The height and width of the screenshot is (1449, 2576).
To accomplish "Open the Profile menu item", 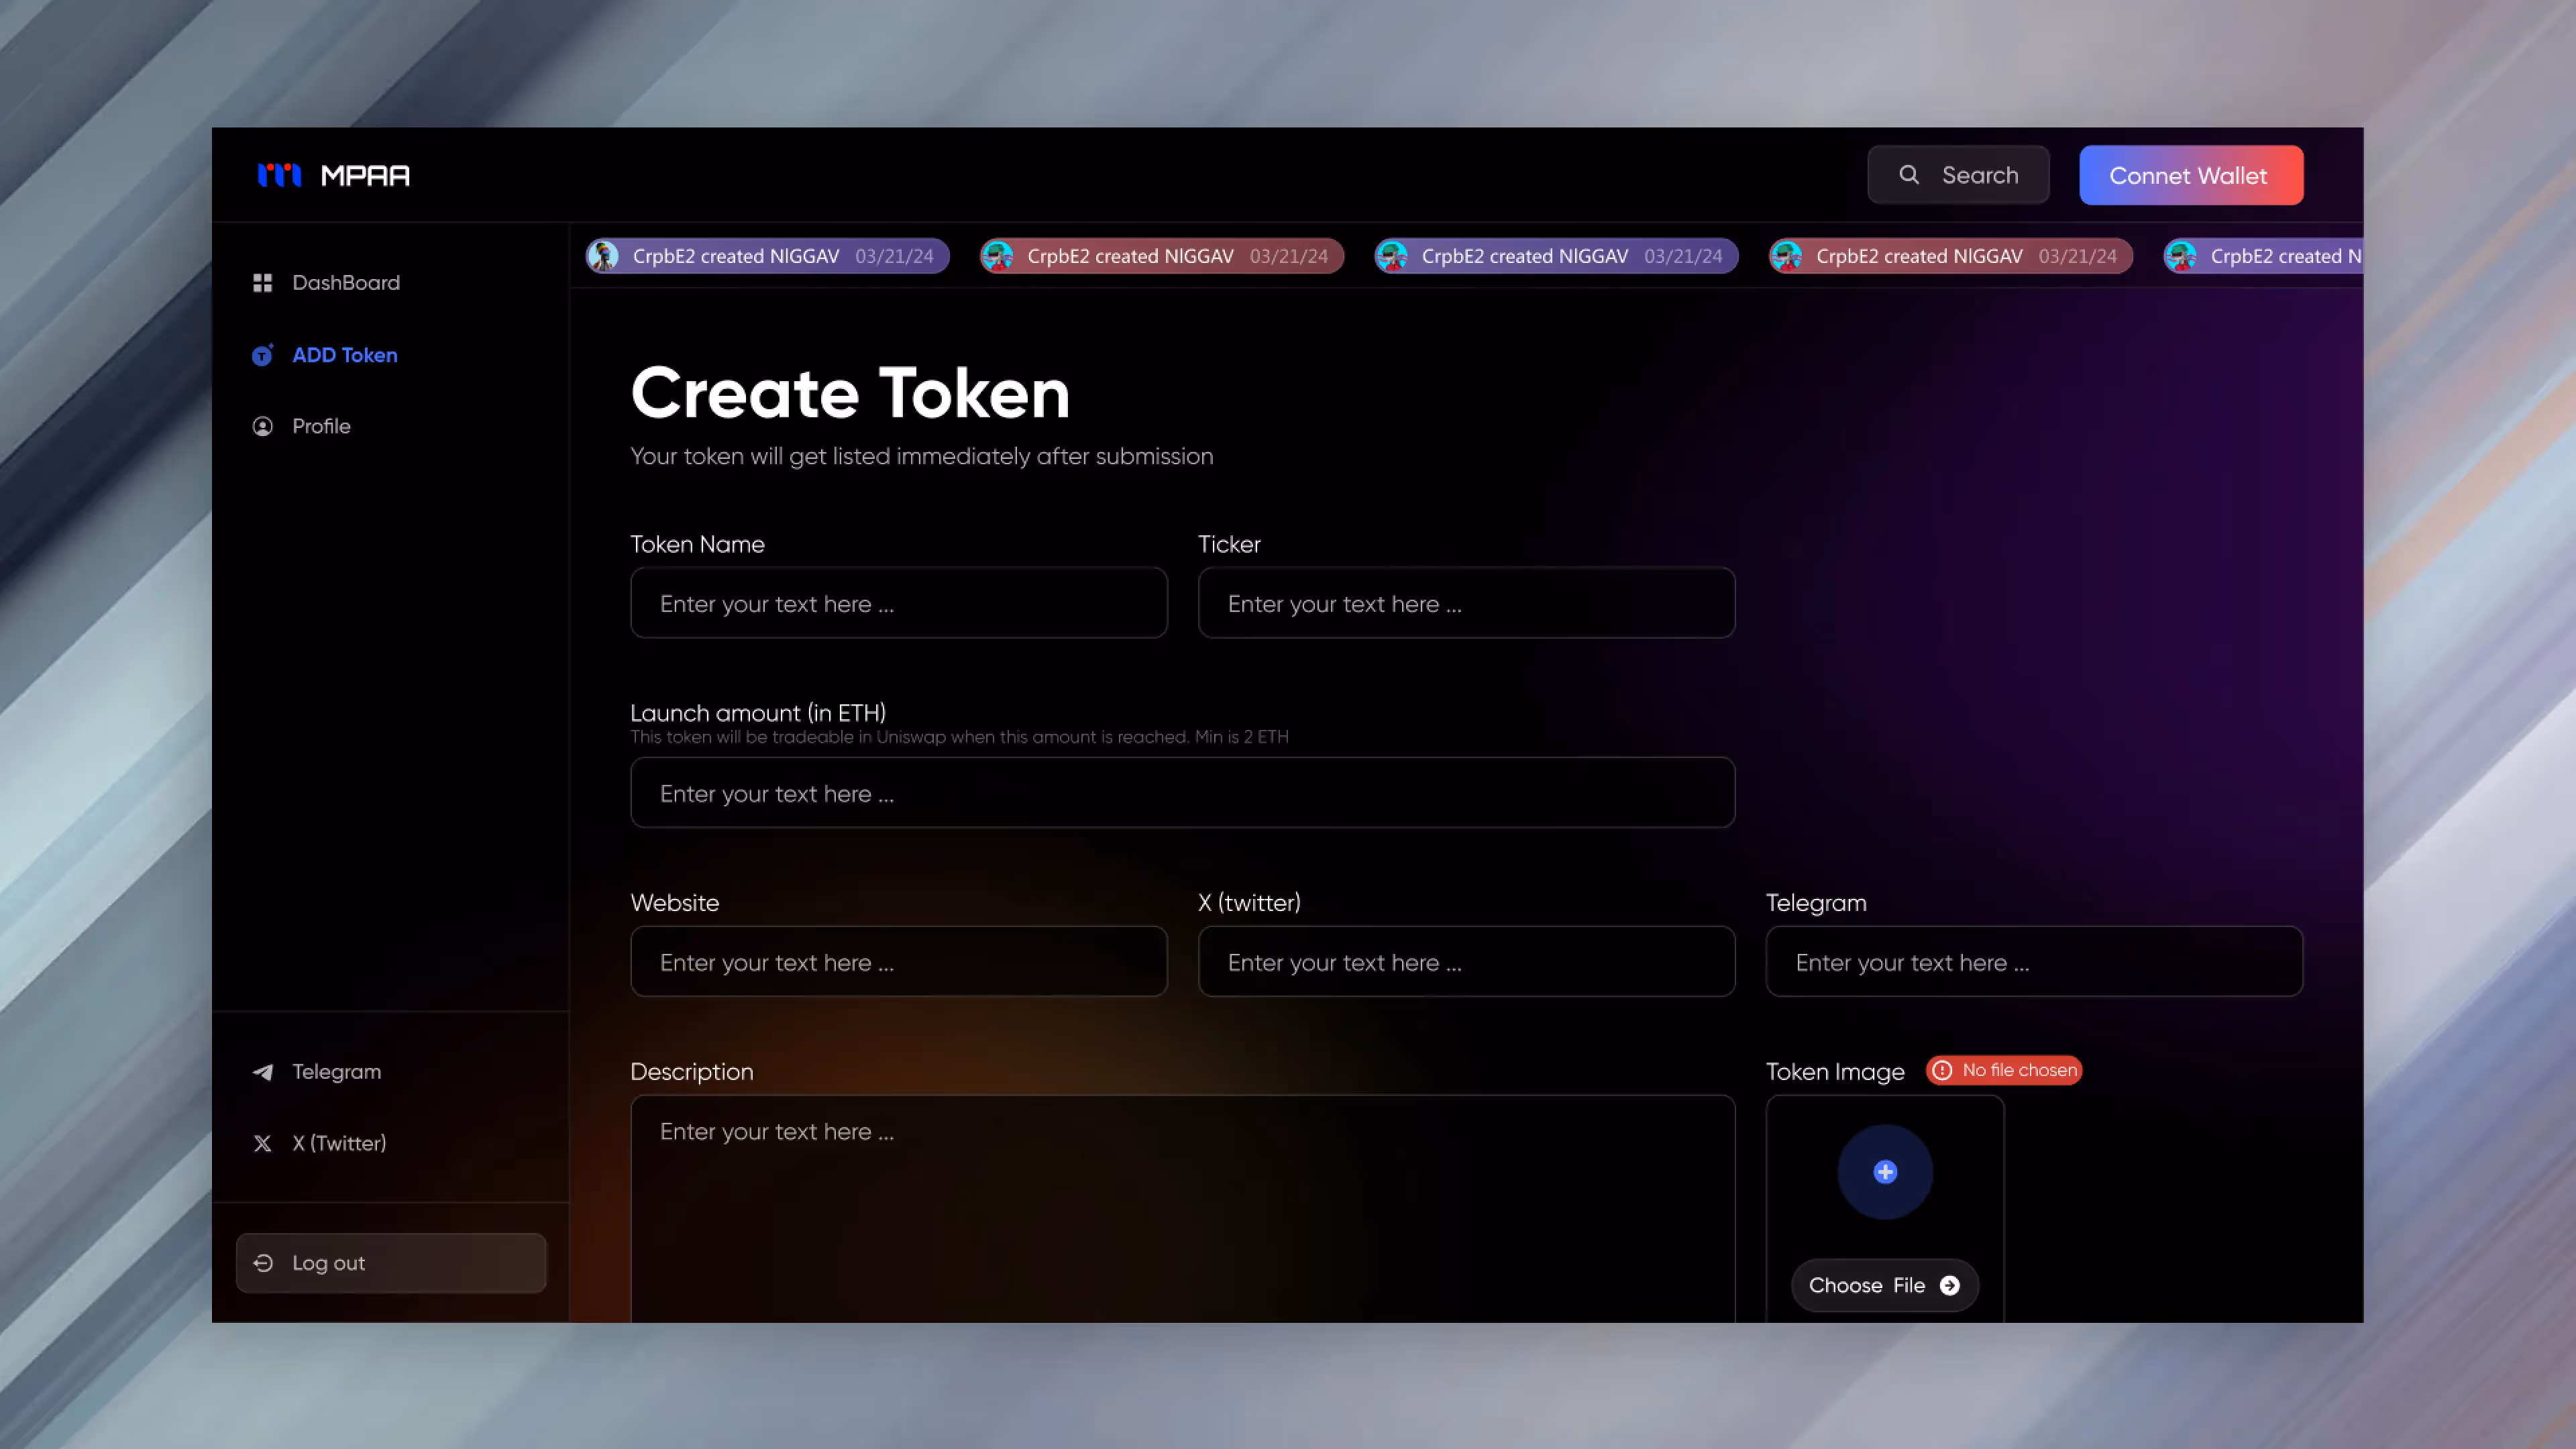I will (321, 426).
